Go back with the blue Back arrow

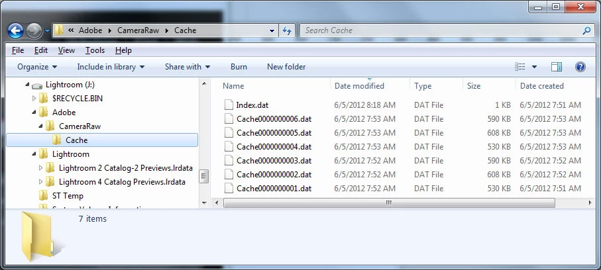click(x=15, y=31)
